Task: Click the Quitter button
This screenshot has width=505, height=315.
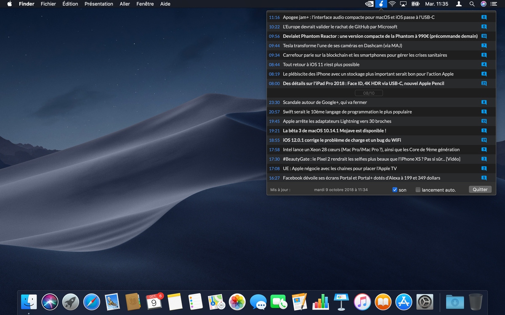Action: pos(480,189)
